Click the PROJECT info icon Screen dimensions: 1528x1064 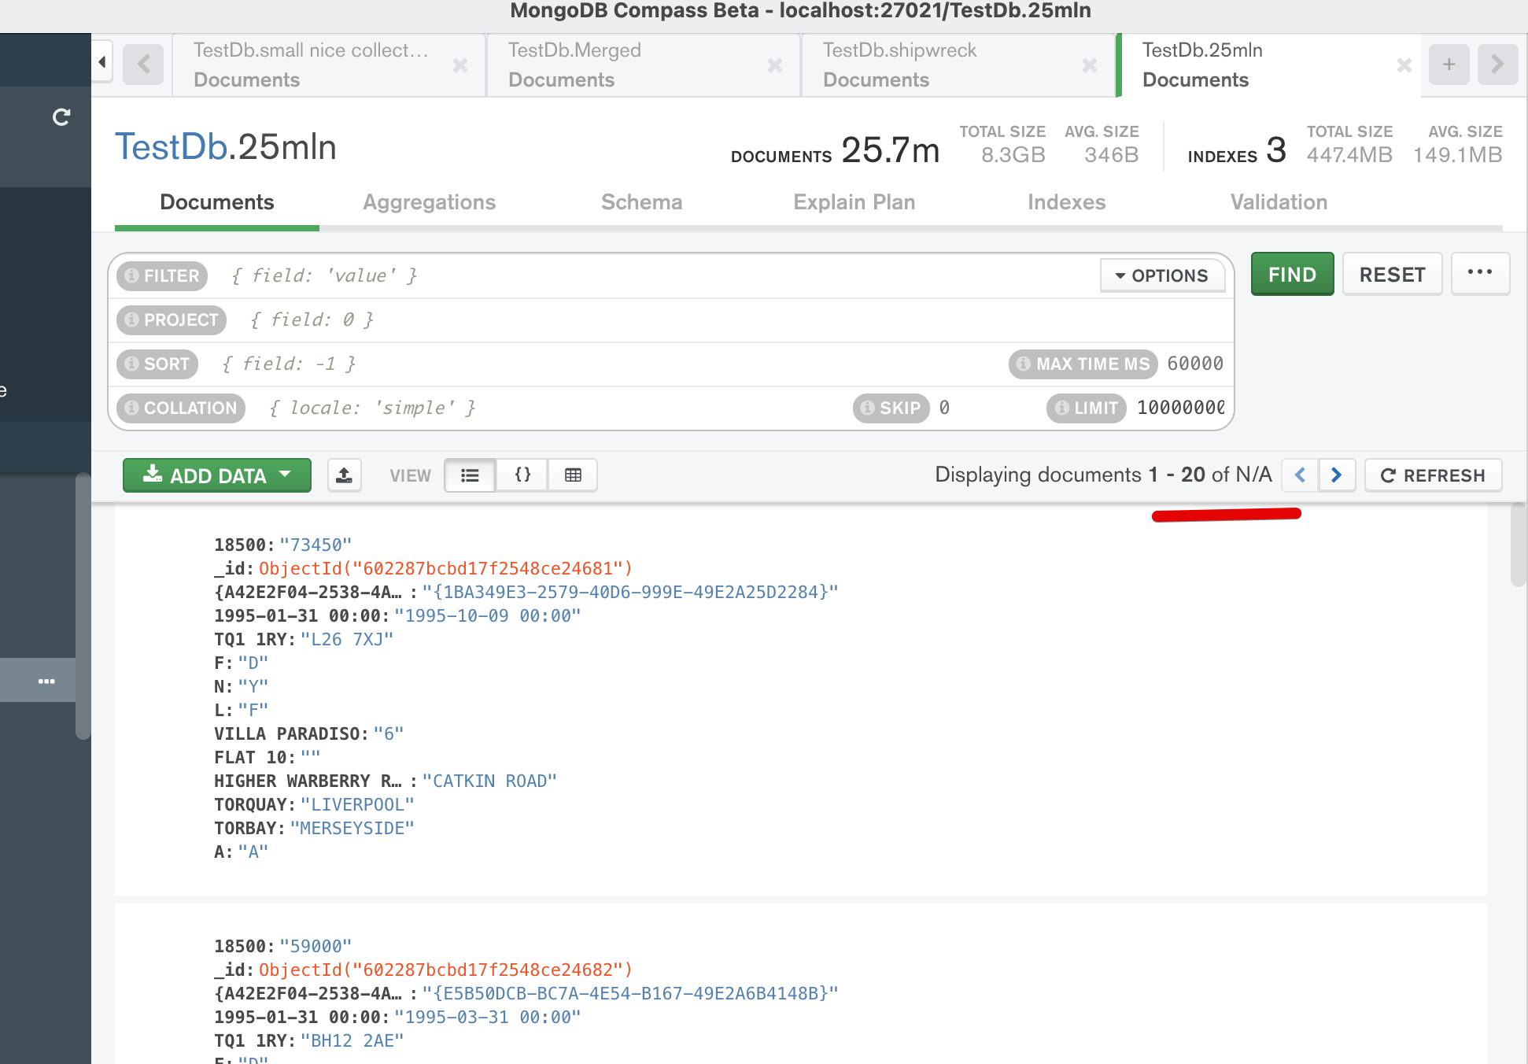pos(132,320)
